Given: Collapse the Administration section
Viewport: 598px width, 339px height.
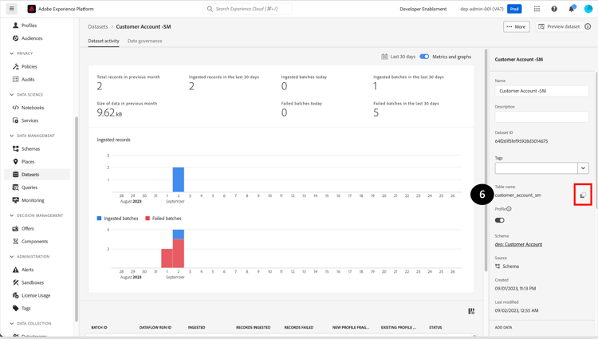Looking at the screenshot, I should 11,257.
